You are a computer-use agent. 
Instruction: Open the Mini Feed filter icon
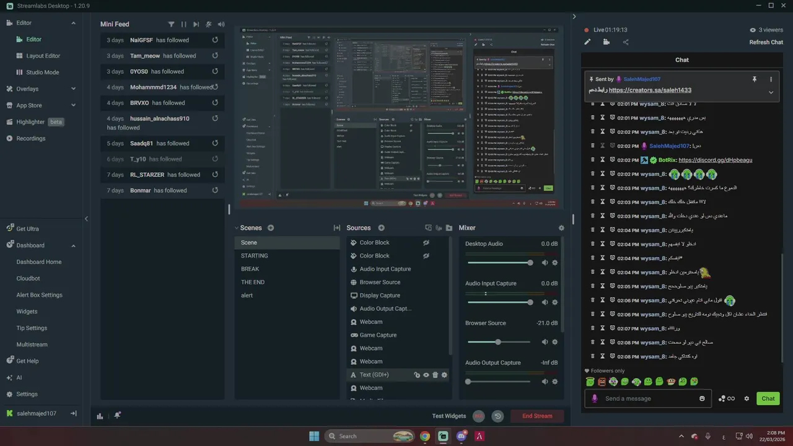tap(171, 24)
